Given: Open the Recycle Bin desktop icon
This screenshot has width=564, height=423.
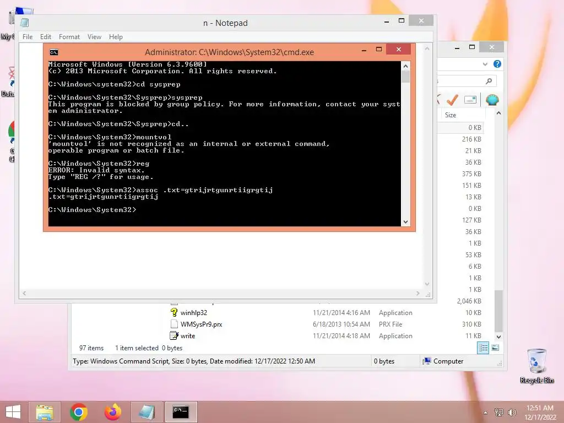Looking at the screenshot, I should [536, 366].
